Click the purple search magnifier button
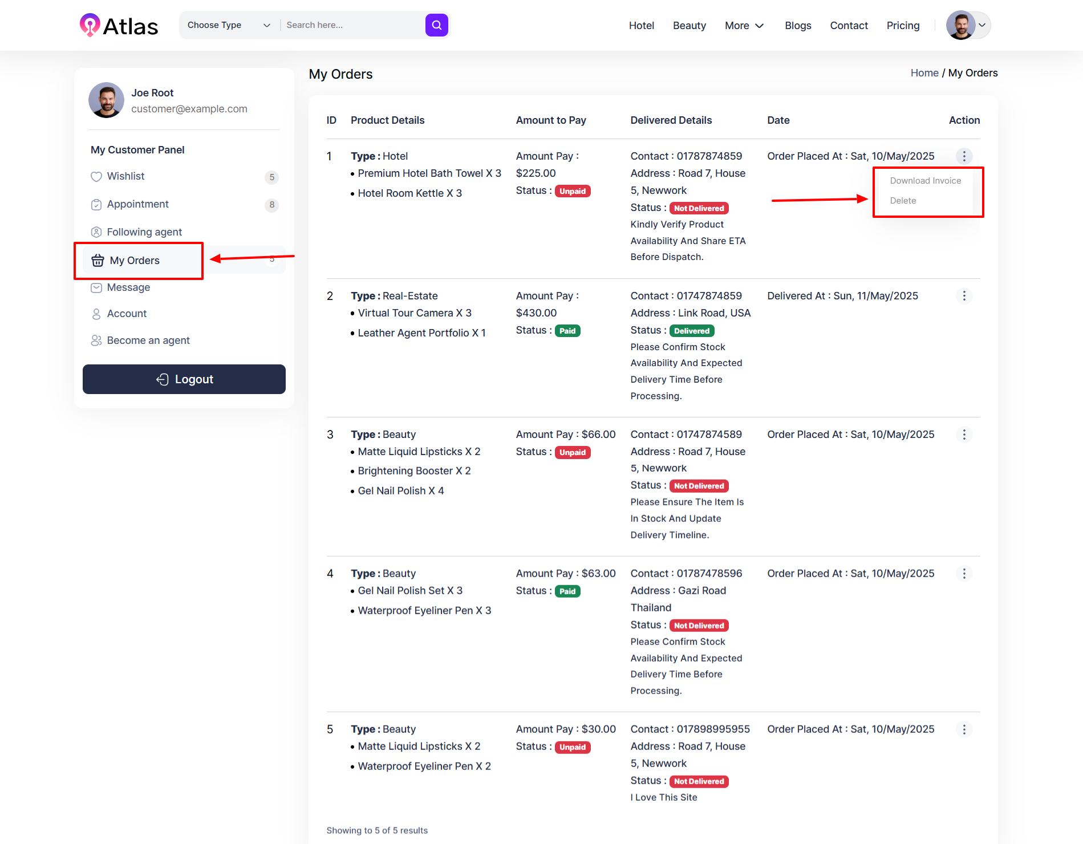The image size is (1083, 844). point(436,25)
